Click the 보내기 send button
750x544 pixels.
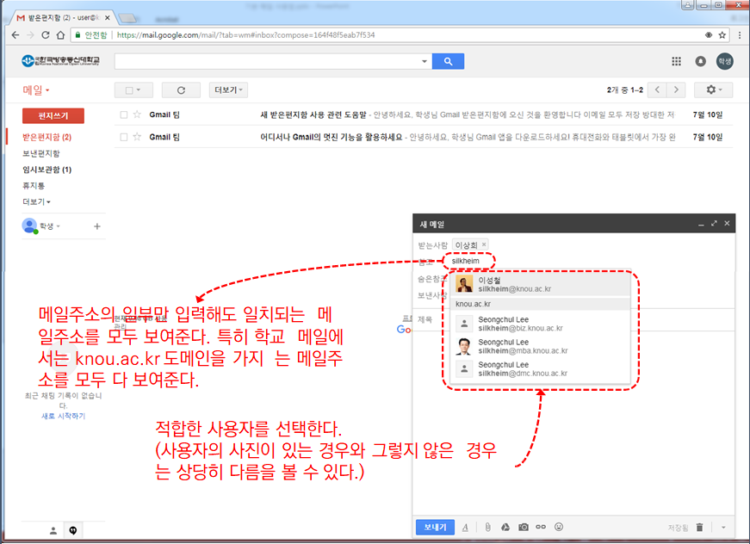pyautogui.click(x=435, y=527)
